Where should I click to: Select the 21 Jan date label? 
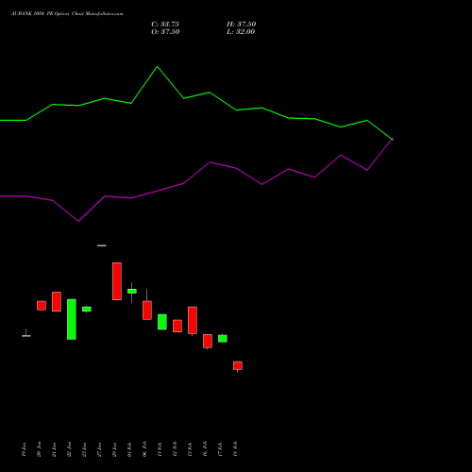[54, 449]
